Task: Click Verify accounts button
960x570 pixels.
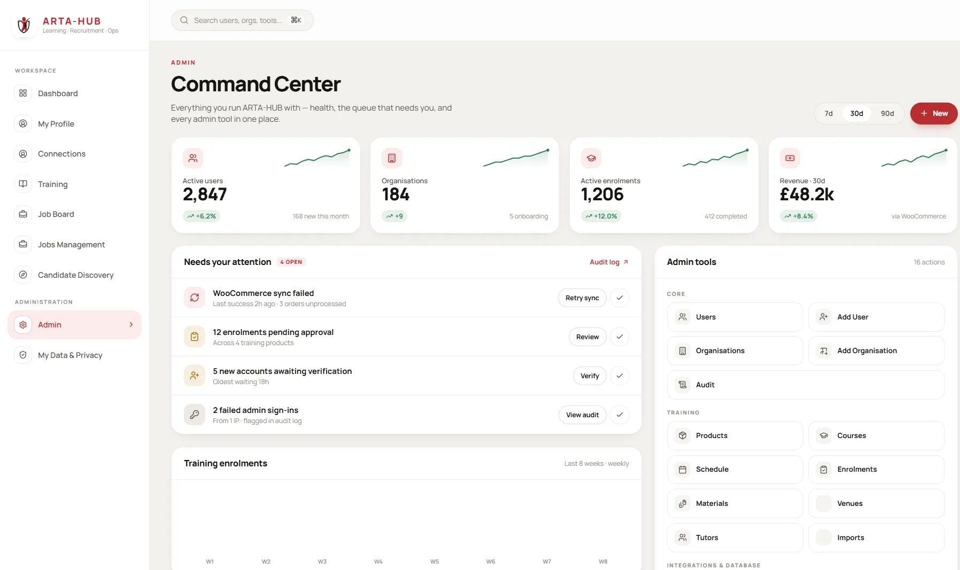Action: click(x=590, y=376)
